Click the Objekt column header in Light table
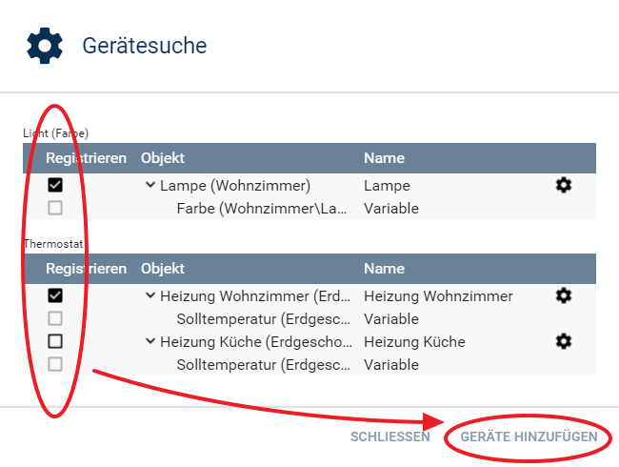619x467 pixels. click(x=163, y=158)
